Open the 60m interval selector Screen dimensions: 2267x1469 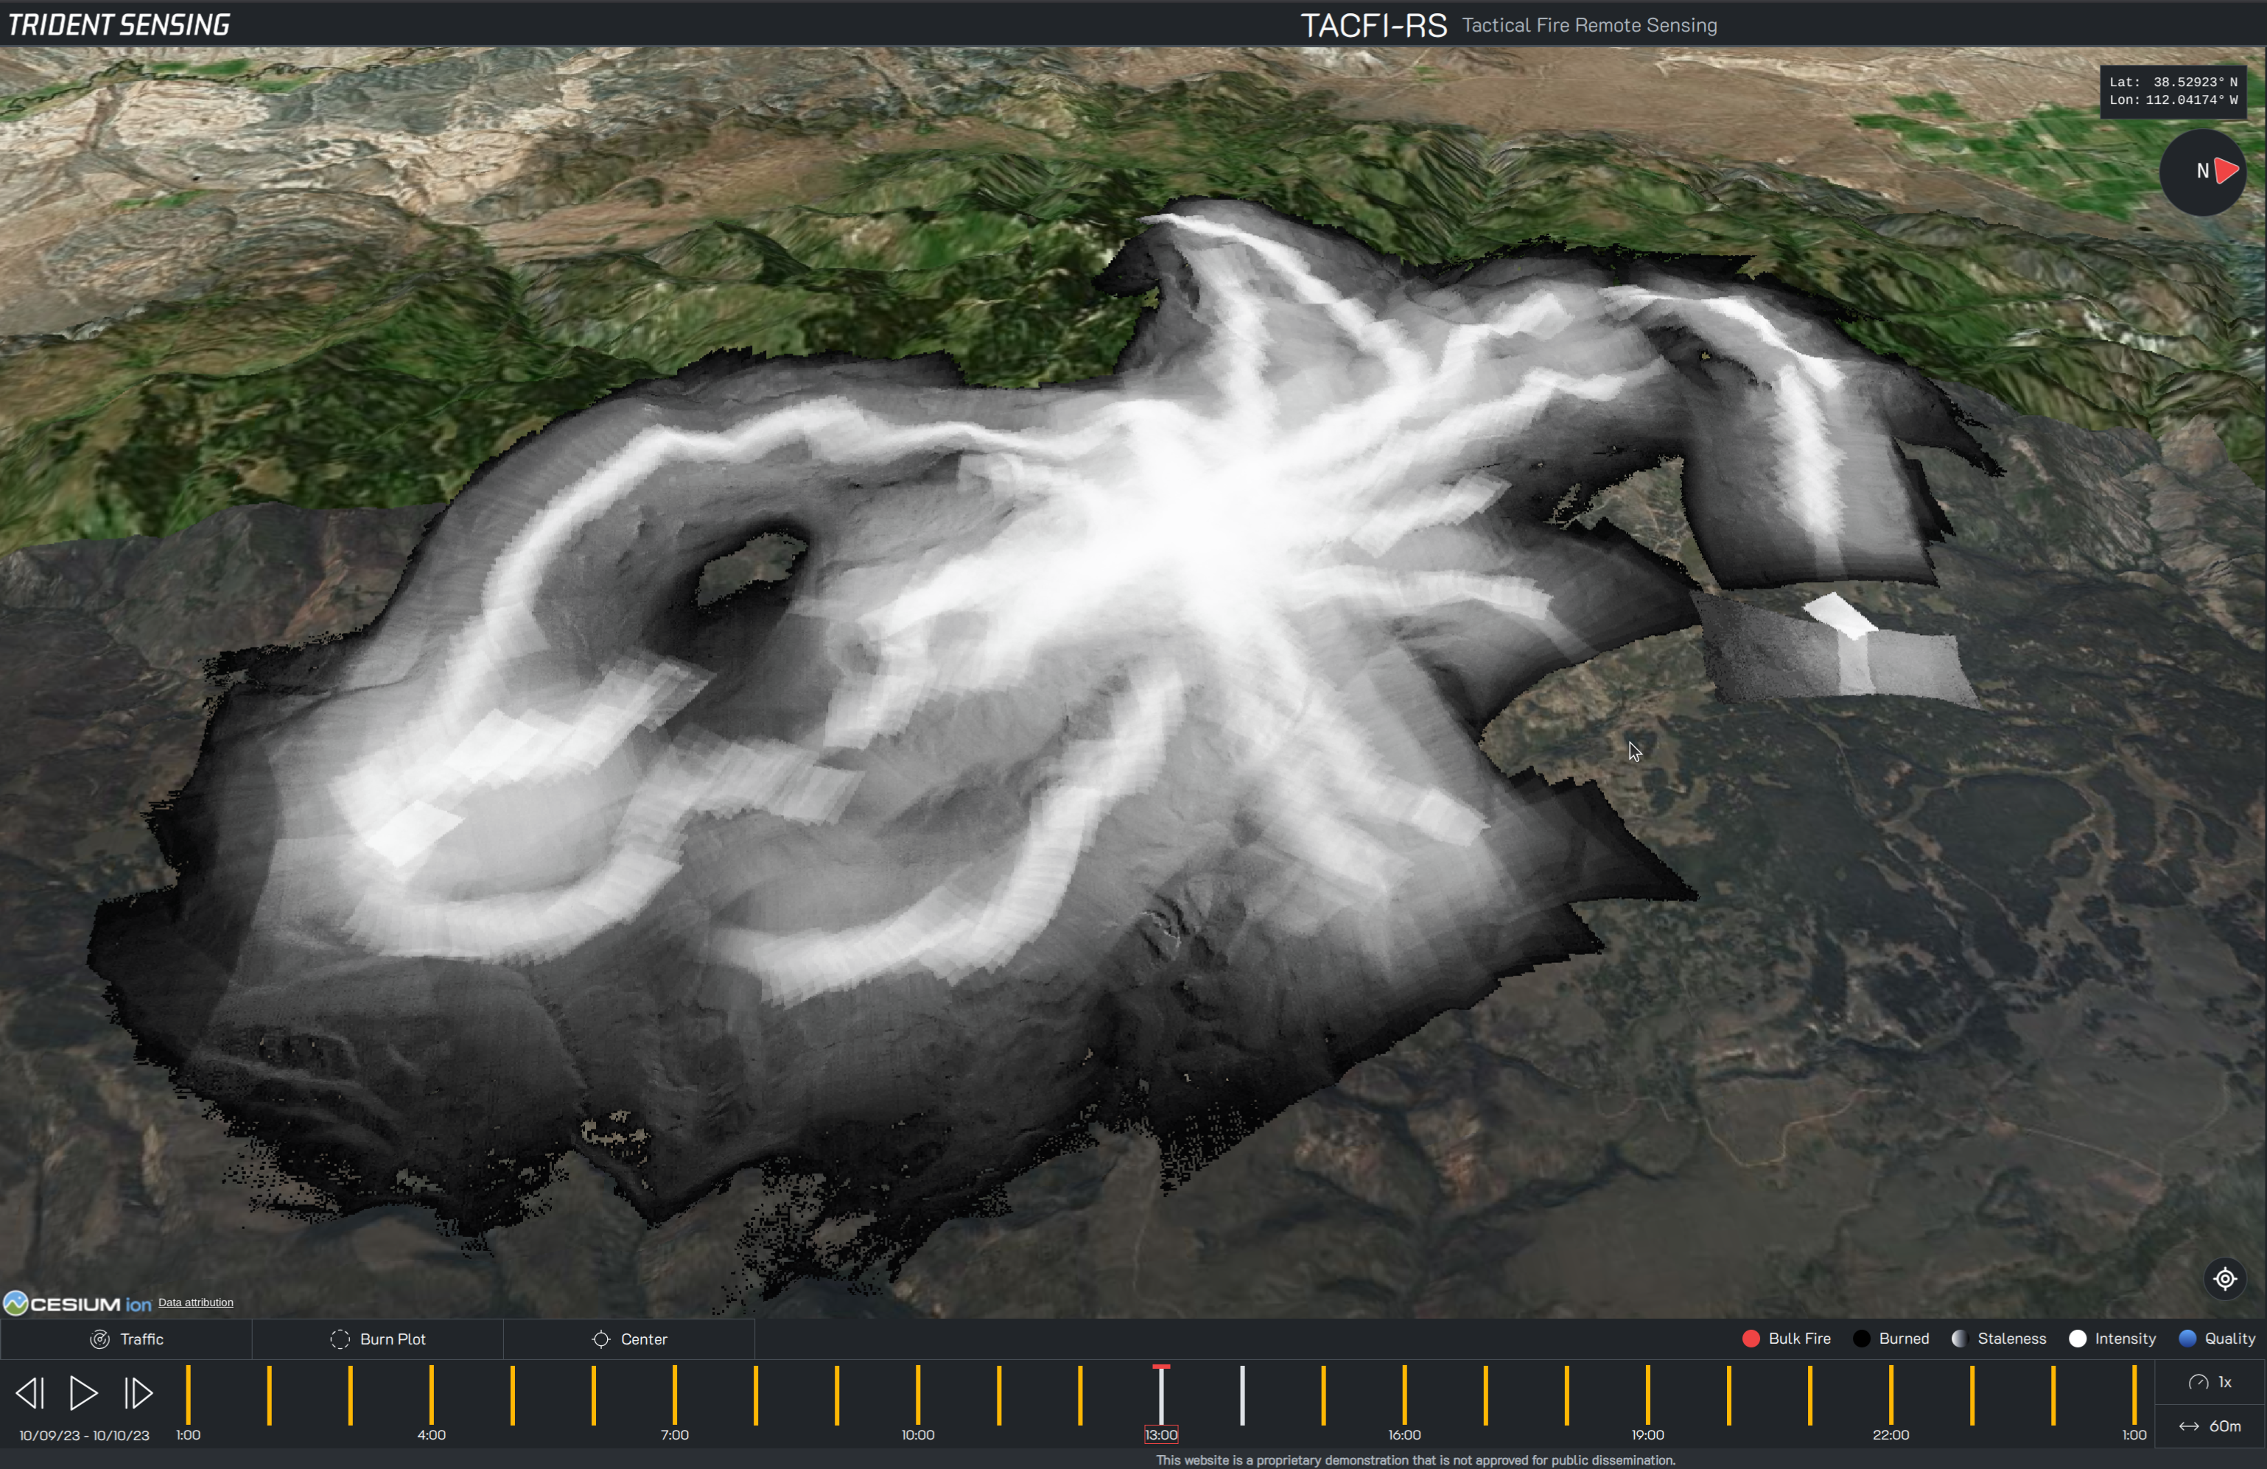coord(2210,1426)
